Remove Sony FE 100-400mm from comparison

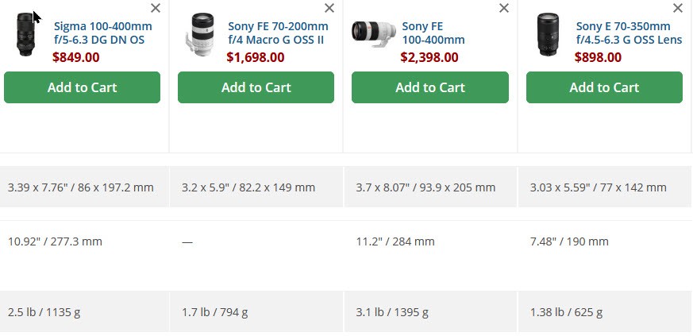[504, 8]
